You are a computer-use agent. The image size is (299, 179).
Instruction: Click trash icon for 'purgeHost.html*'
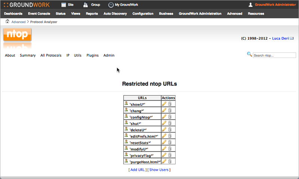170,161
